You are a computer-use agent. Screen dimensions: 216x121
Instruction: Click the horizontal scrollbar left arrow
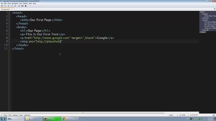pos(1,113)
